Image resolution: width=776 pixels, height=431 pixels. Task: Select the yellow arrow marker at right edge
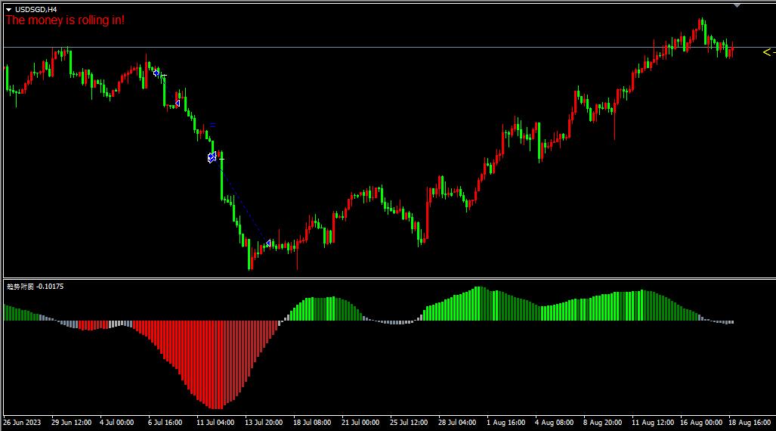[x=768, y=52]
